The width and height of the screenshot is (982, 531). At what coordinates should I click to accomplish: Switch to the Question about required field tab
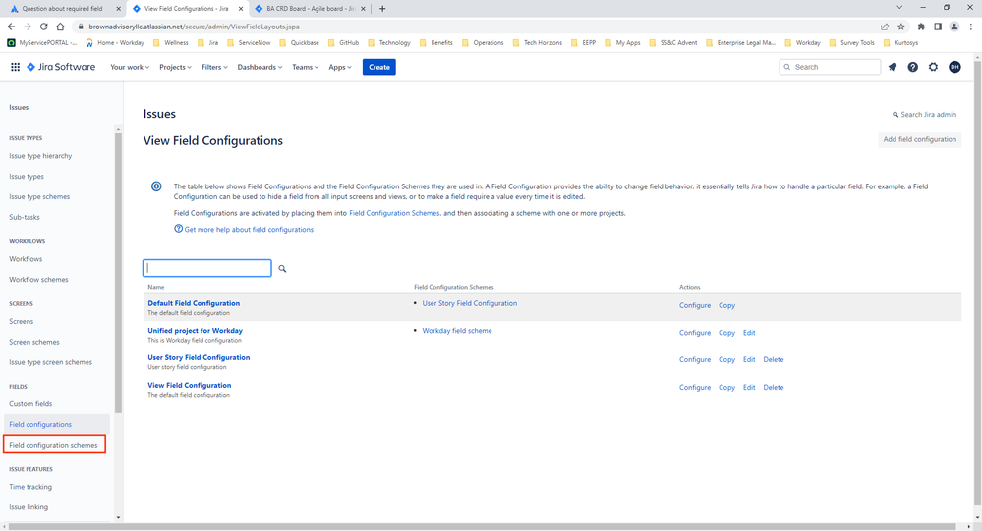click(62, 9)
